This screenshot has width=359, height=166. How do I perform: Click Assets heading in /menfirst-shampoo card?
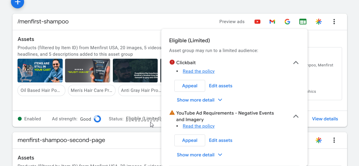click(26, 39)
